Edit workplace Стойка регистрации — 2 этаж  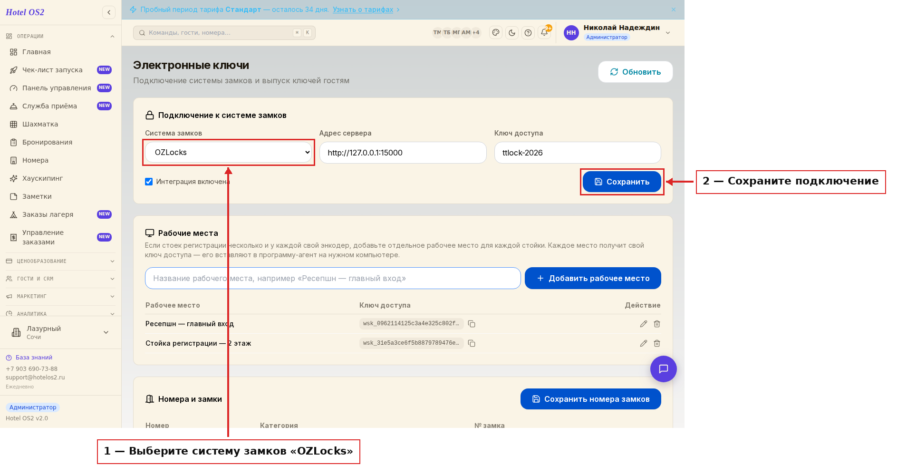[x=644, y=343]
